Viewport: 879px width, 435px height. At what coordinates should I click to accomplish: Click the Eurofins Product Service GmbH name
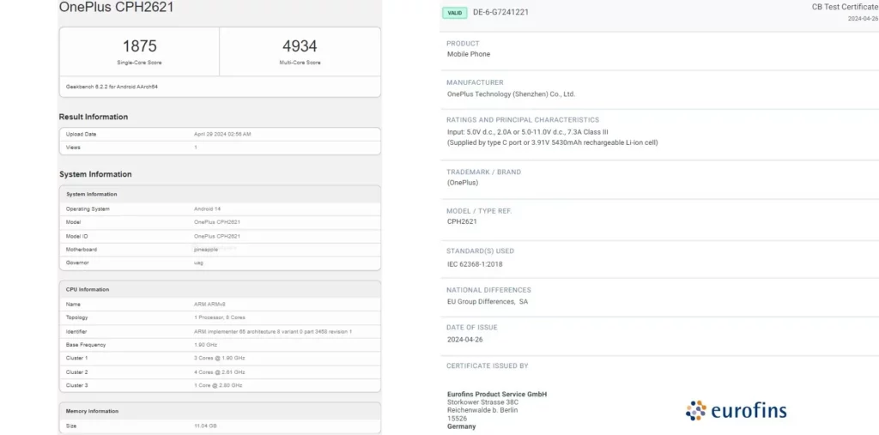(497, 394)
